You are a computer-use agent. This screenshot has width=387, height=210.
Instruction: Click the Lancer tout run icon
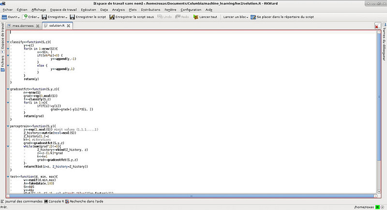196,17
